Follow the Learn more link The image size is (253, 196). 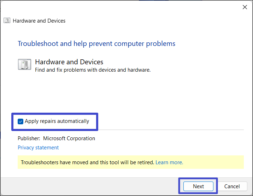(169, 162)
